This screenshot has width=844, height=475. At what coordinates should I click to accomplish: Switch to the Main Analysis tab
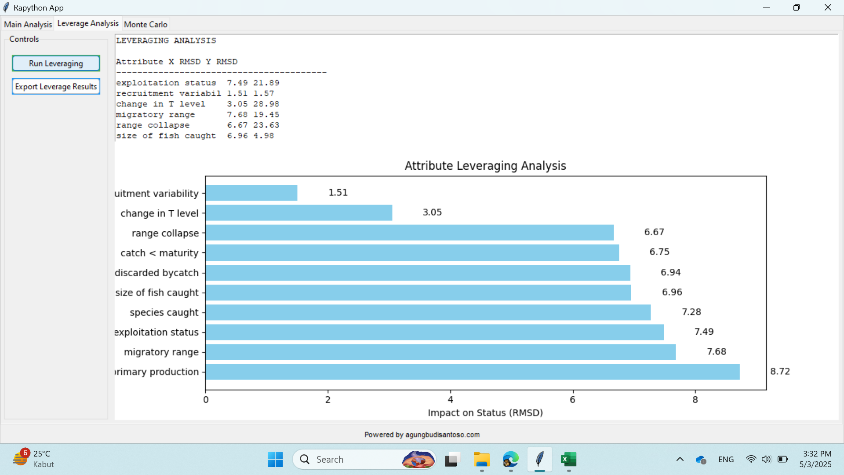28,25
